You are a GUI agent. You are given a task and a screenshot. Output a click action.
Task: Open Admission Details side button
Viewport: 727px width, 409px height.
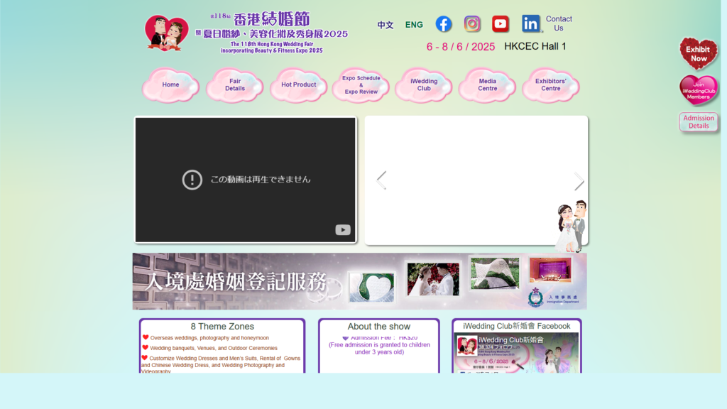click(699, 122)
